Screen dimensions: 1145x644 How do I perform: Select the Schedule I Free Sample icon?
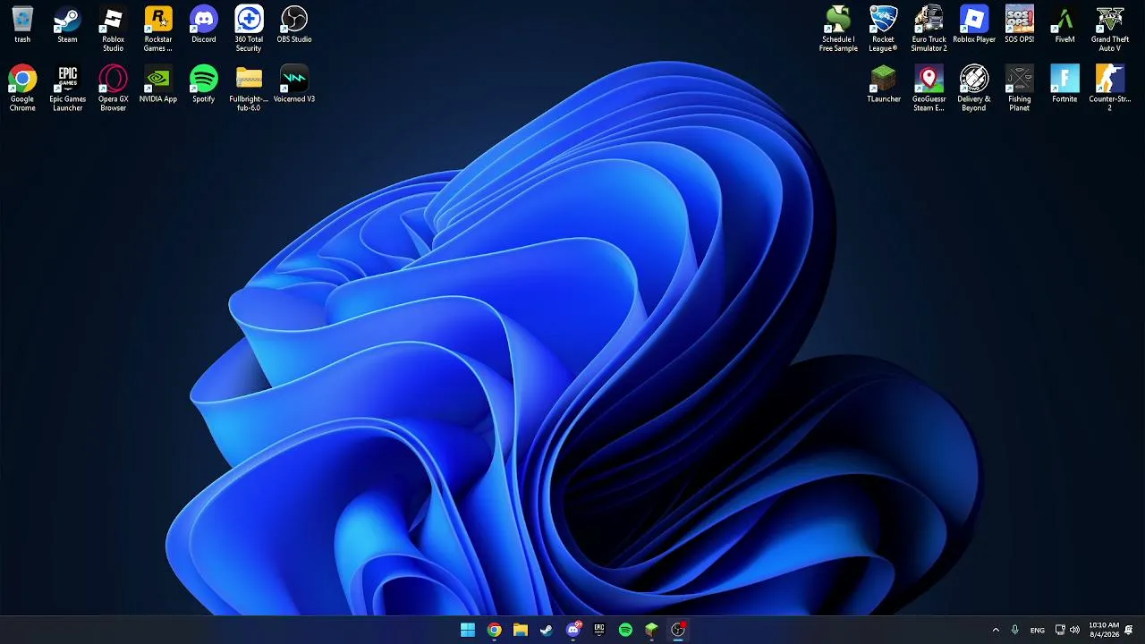coord(838,30)
